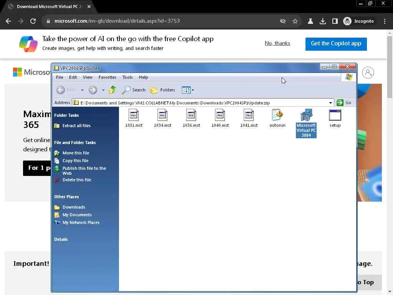Select the 1034.mst file icon
Image resolution: width=393 pixels, height=295 pixels.
pyautogui.click(x=162, y=115)
